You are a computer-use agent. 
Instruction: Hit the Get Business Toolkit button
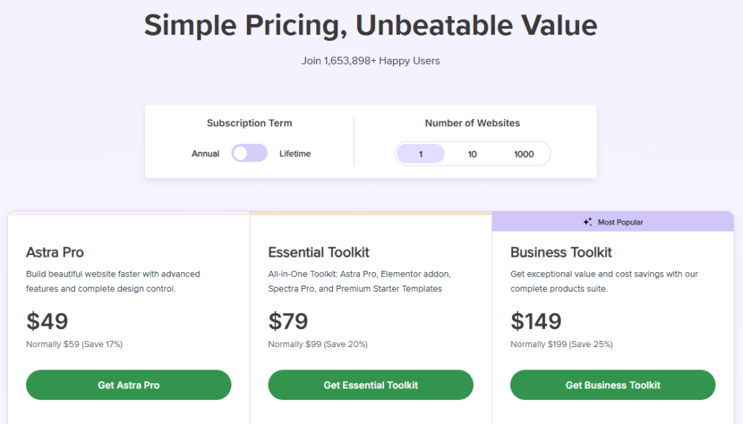(612, 385)
